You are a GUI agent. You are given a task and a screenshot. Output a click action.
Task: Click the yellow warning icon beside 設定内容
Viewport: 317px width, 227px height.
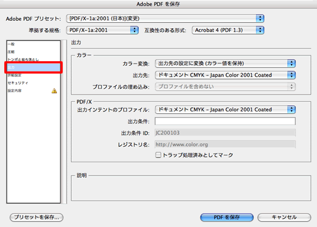[54, 90]
